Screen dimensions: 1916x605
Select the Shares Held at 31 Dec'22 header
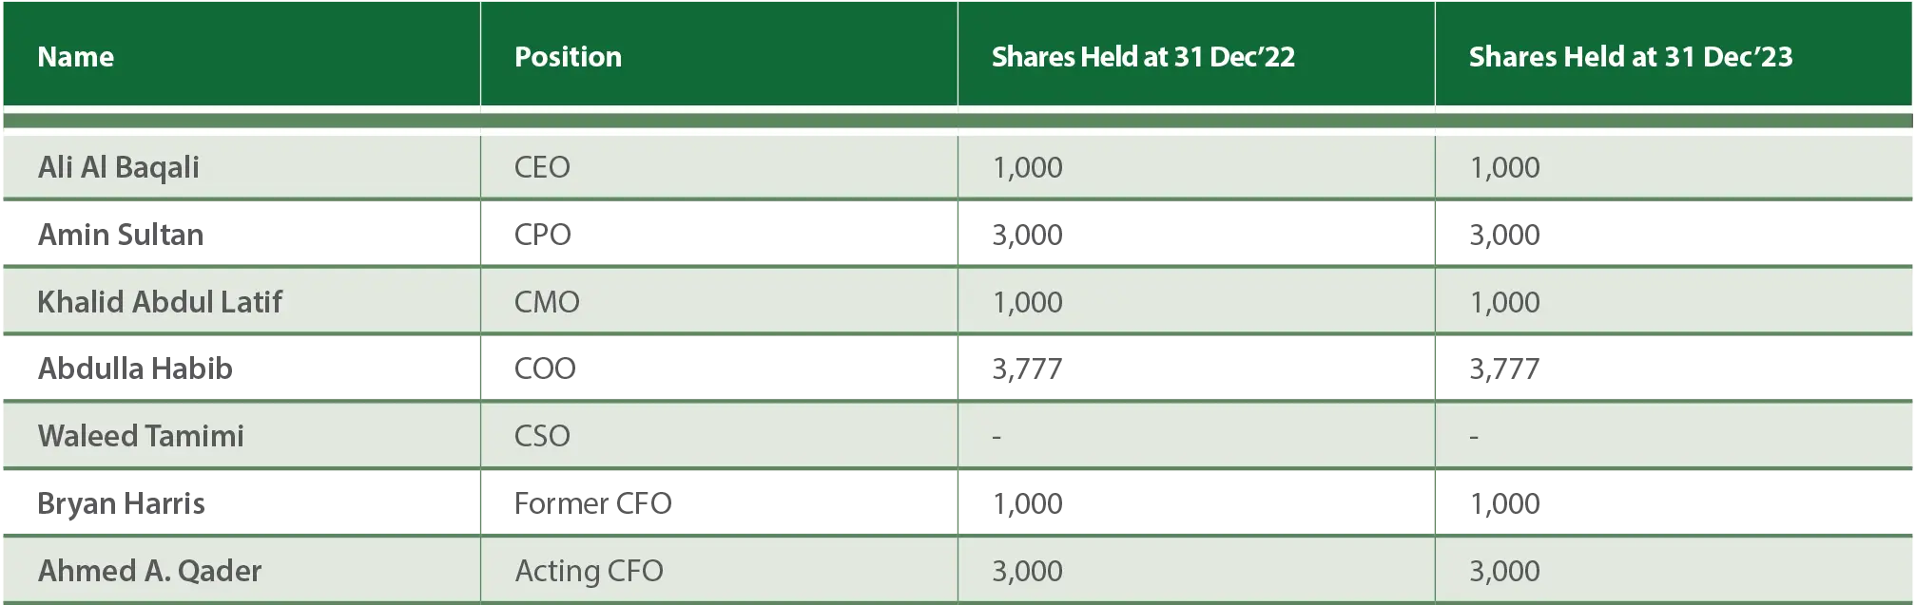pyautogui.click(x=1143, y=57)
